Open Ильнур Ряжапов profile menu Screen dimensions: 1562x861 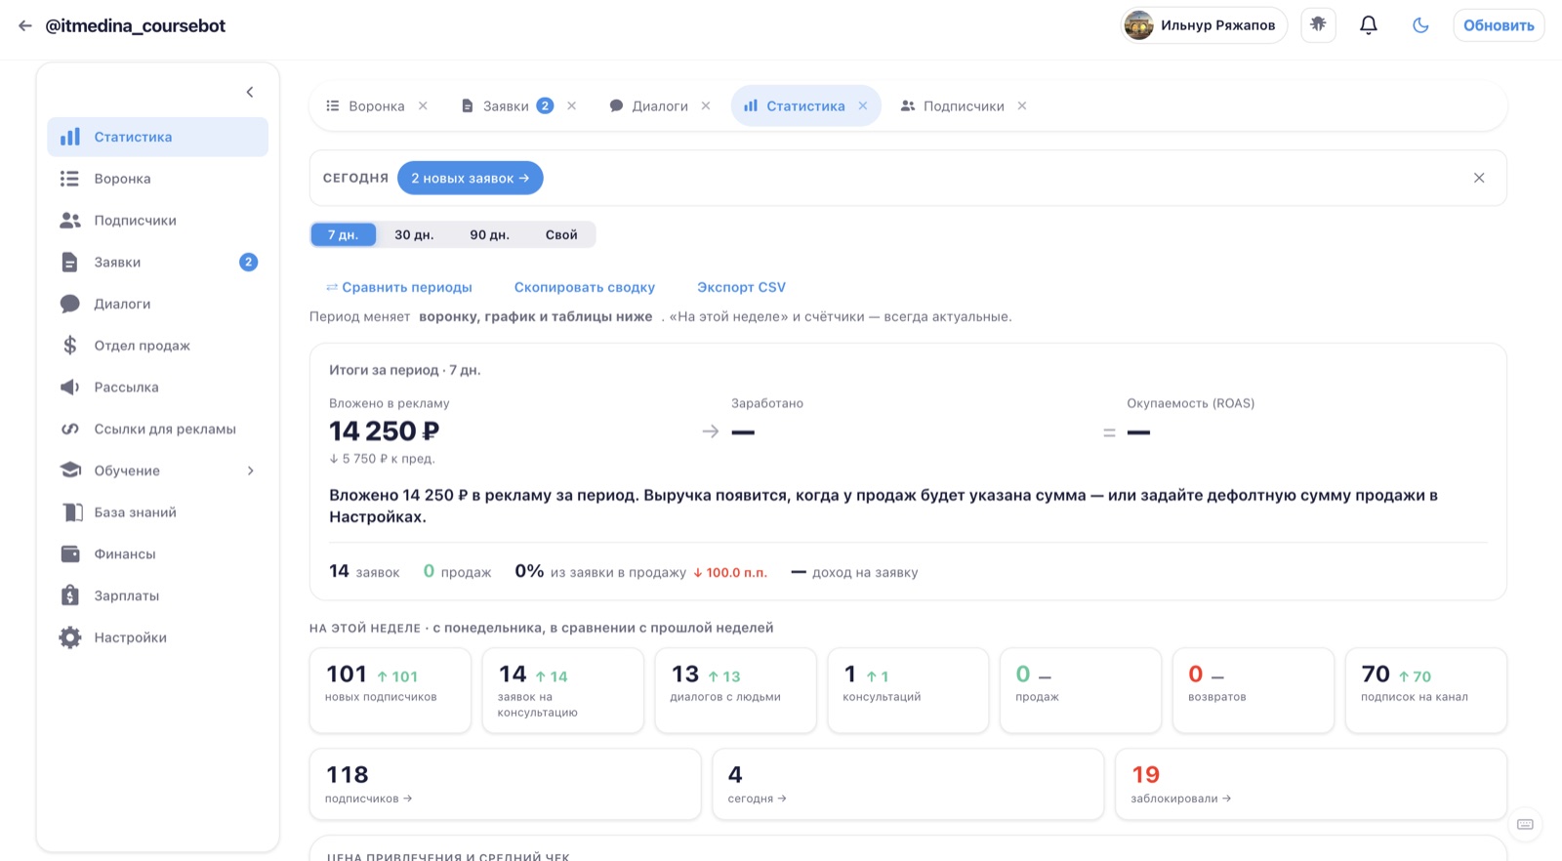1204,25
